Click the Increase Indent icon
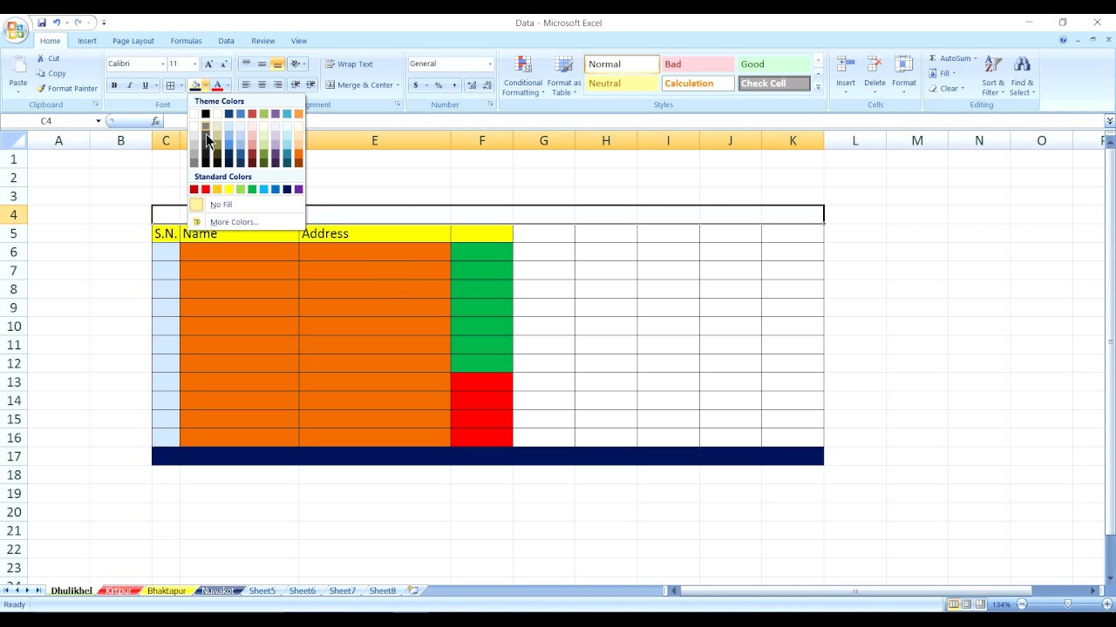This screenshot has width=1116, height=627. tap(310, 85)
